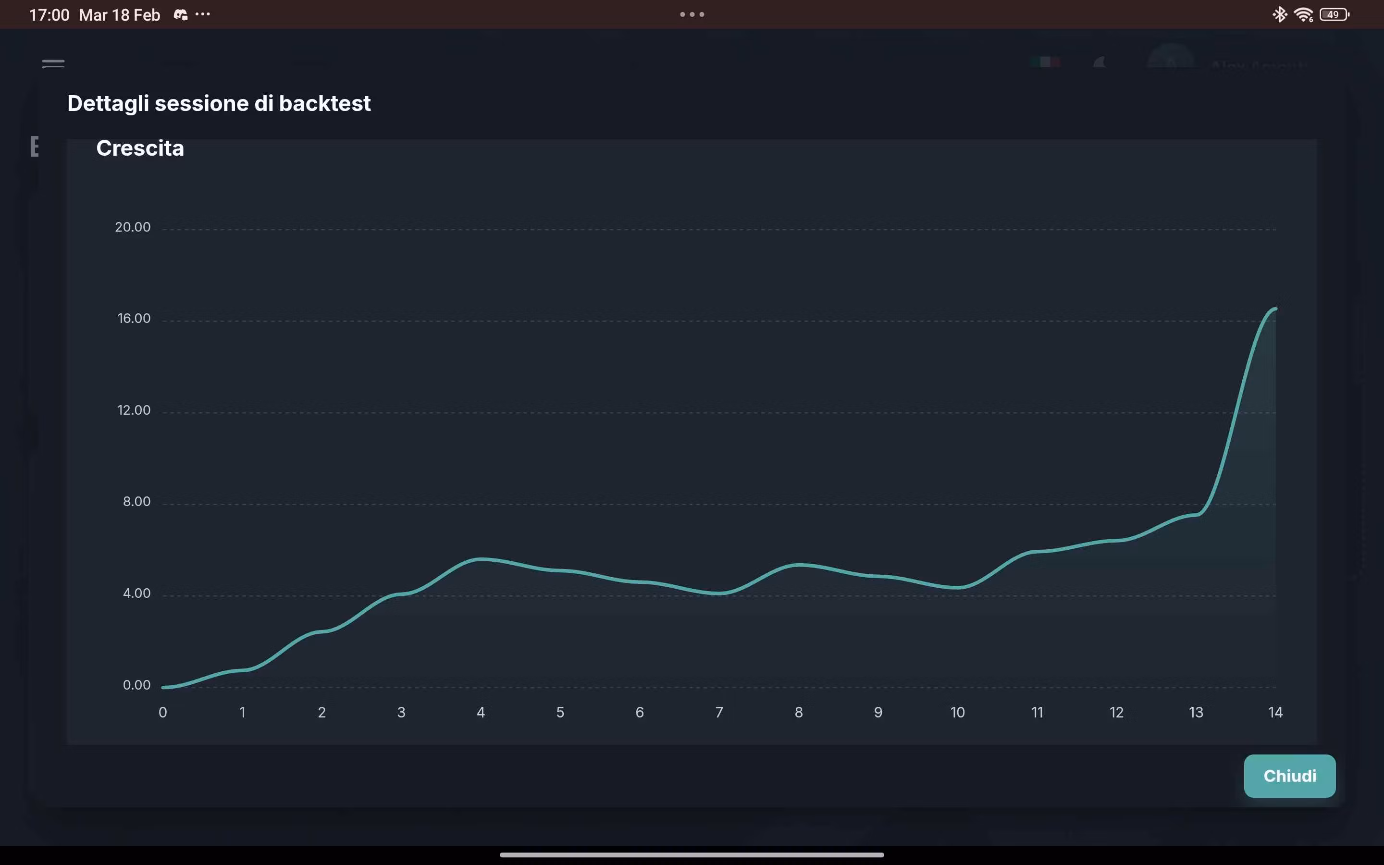Viewport: 1384px width, 865px height.
Task: Click the chart line peak at trade 14
Action: point(1275,309)
